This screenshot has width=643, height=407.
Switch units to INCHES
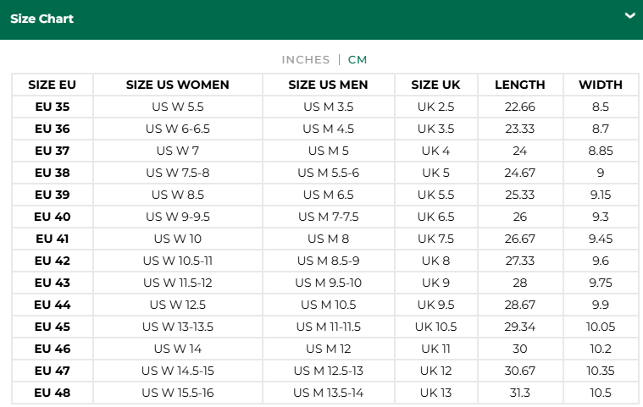pyautogui.click(x=306, y=60)
